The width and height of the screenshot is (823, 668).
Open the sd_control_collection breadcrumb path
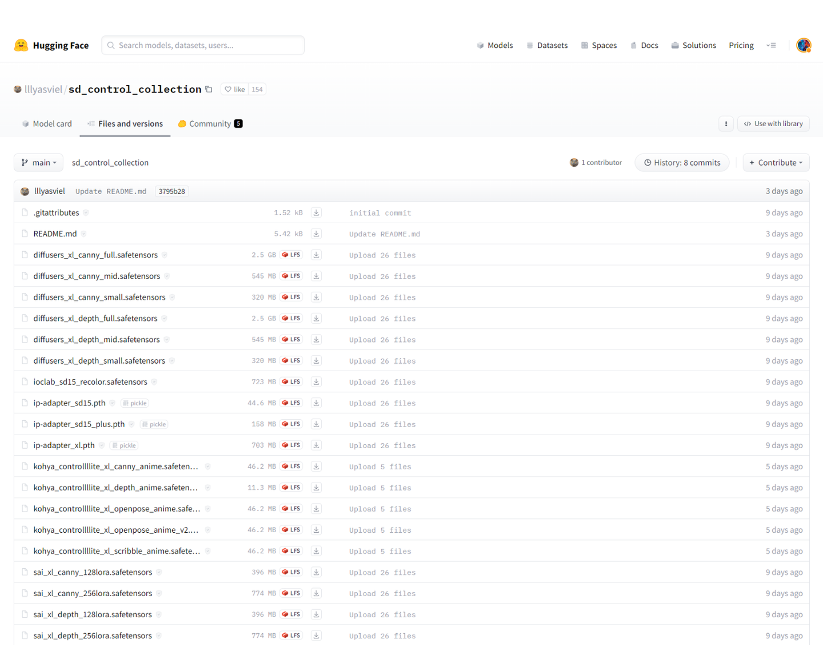point(110,162)
